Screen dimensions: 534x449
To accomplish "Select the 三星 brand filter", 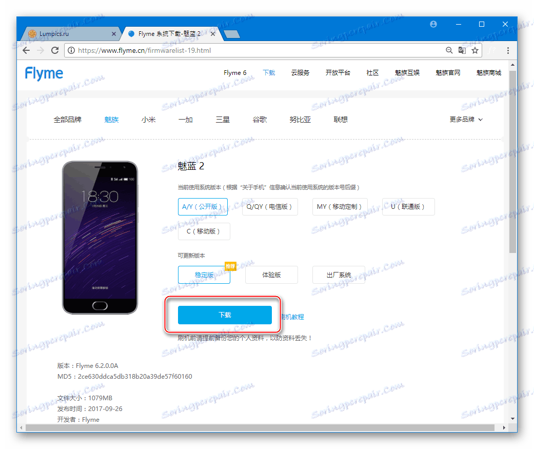I will tap(223, 120).
